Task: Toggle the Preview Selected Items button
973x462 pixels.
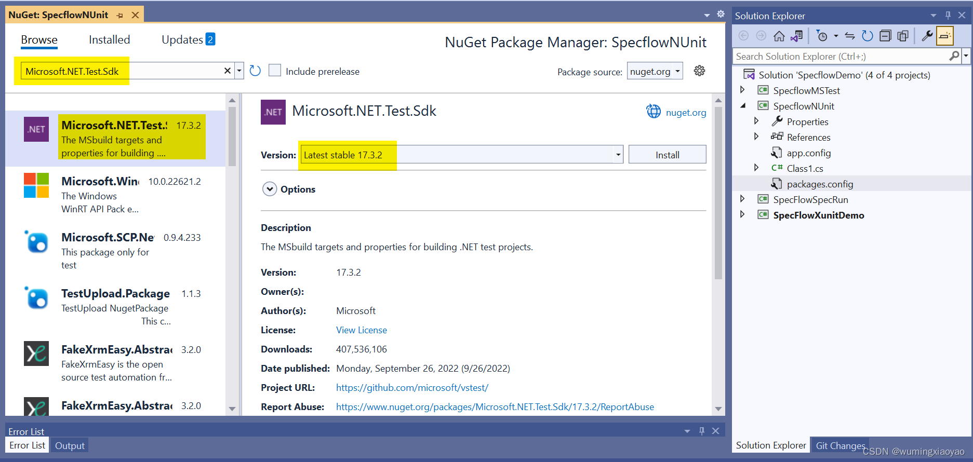Action: point(945,36)
